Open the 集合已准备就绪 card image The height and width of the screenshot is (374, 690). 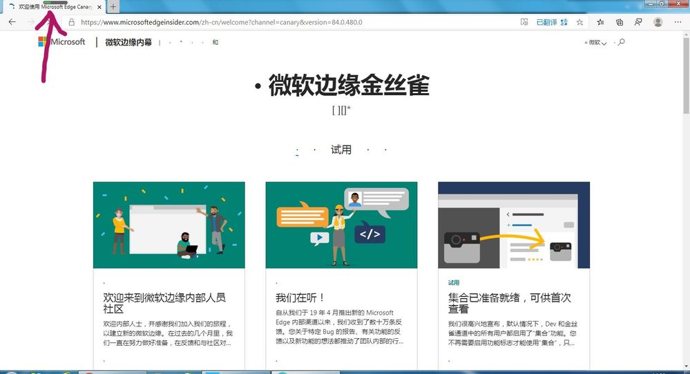click(514, 225)
